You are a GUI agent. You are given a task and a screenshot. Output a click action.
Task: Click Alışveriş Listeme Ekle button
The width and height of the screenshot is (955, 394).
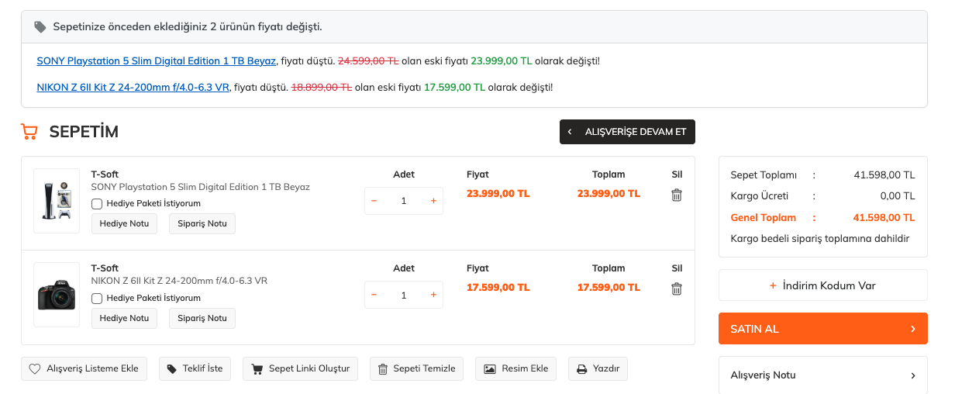click(x=84, y=368)
